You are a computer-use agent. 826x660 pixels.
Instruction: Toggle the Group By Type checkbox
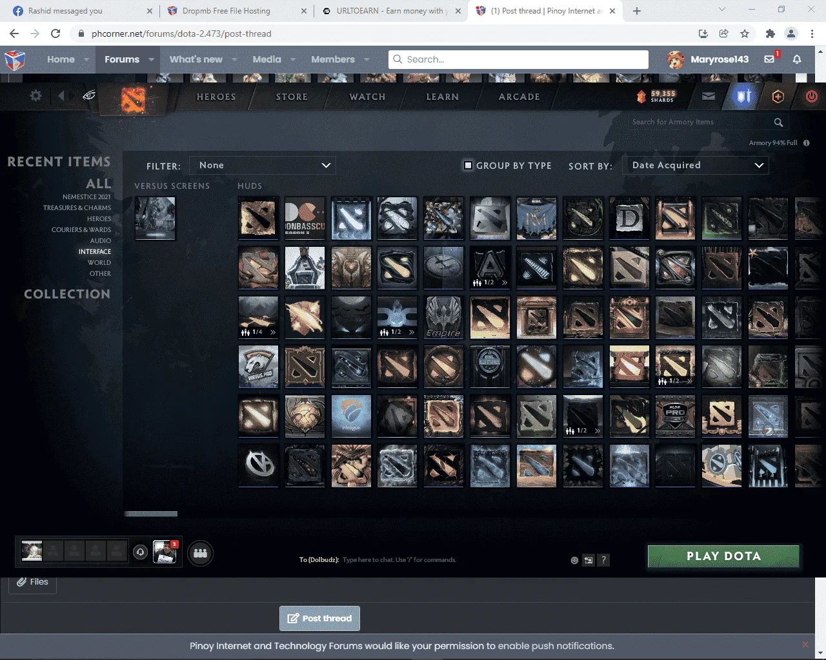point(468,165)
